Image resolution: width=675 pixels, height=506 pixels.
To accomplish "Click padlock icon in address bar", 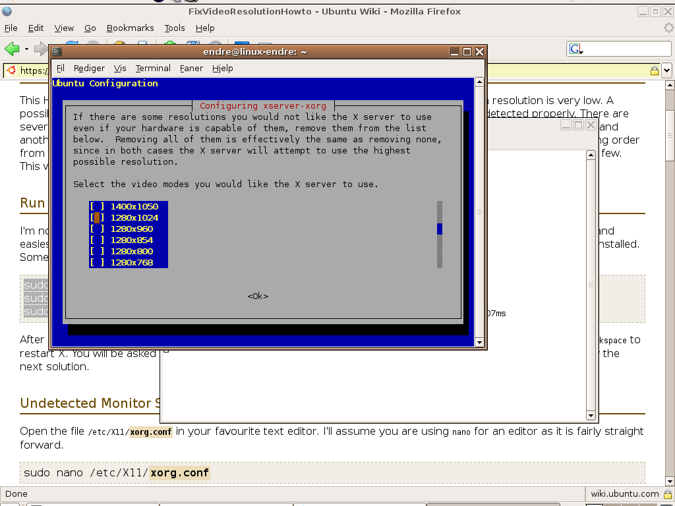I will [x=655, y=70].
